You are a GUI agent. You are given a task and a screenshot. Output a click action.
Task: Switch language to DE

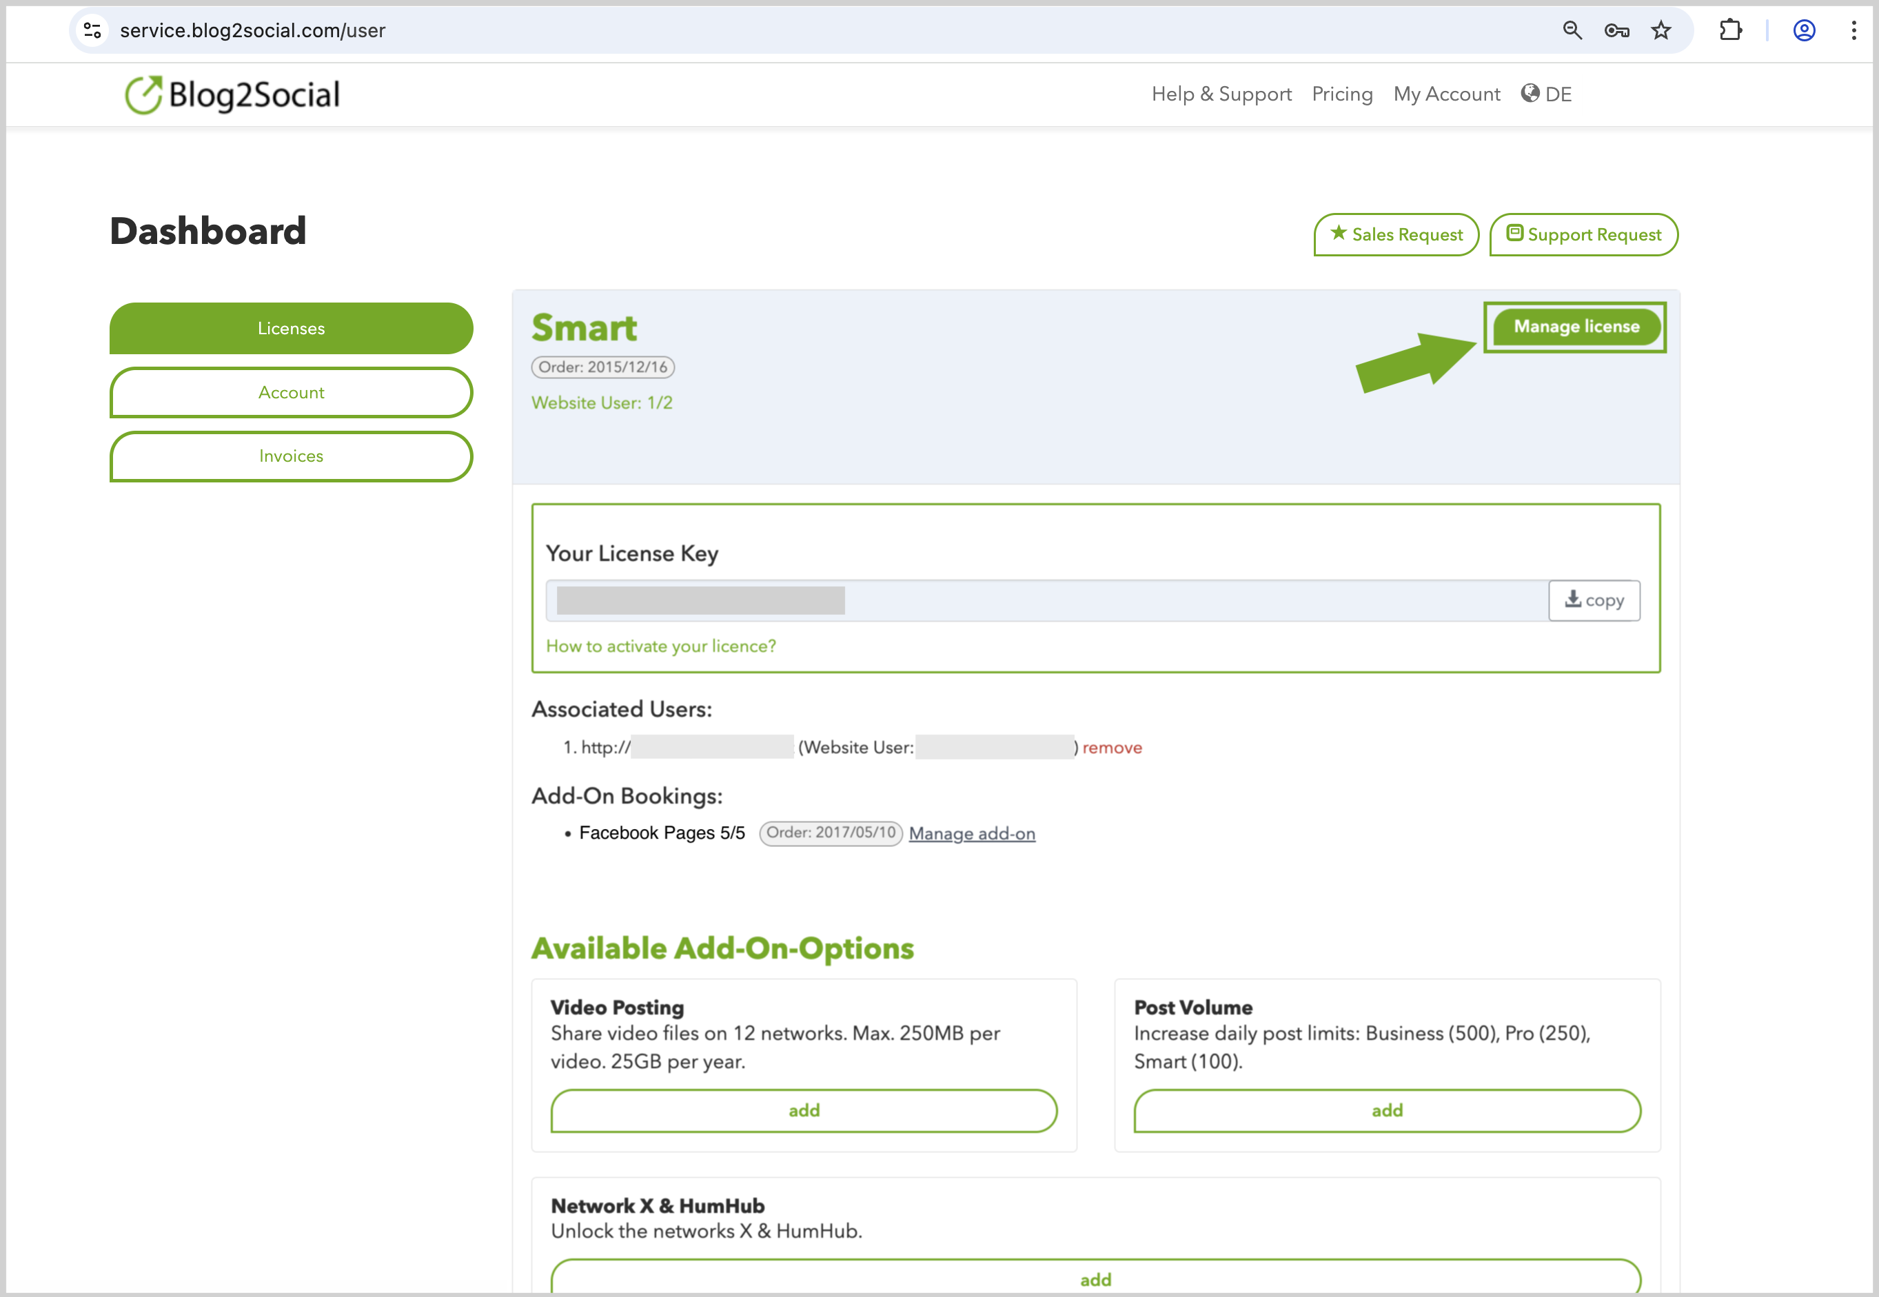(1558, 94)
